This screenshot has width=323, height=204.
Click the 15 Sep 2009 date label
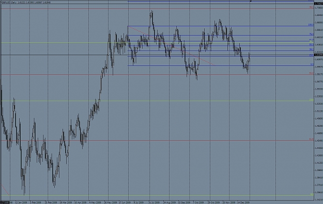click(184, 202)
